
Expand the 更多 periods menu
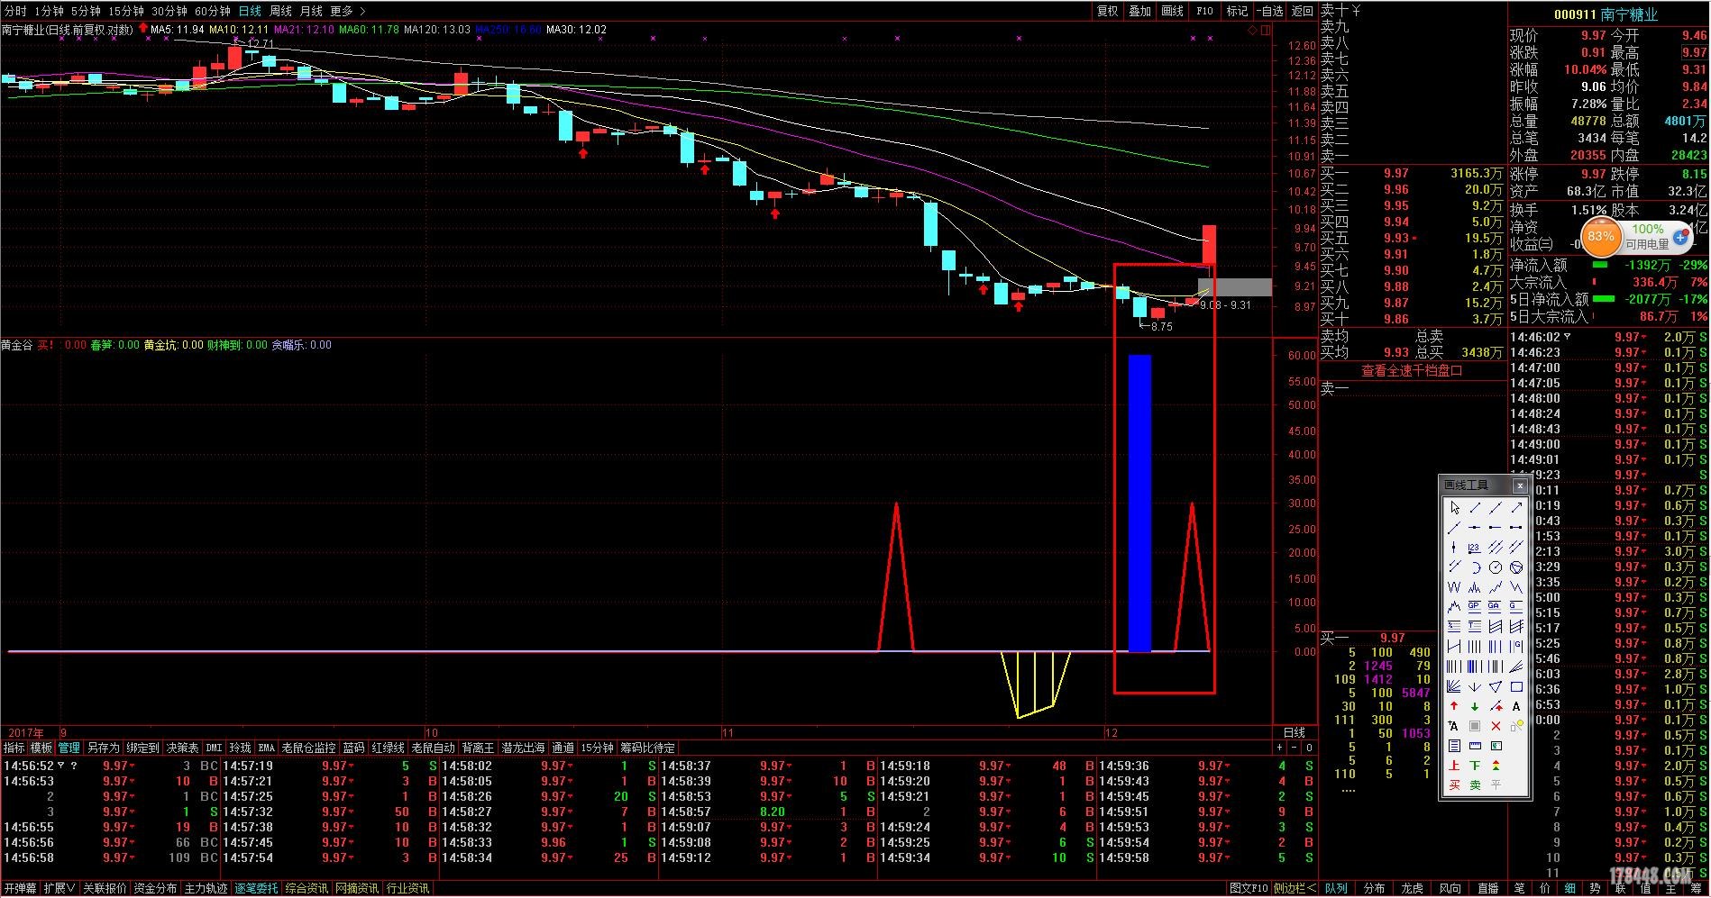coord(347,11)
